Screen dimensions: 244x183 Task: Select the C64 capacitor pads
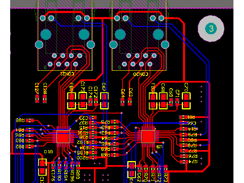click(122, 102)
